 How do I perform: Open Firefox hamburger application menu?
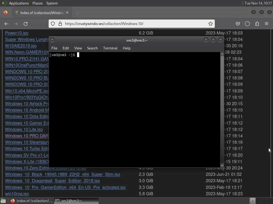[x=267, y=24]
